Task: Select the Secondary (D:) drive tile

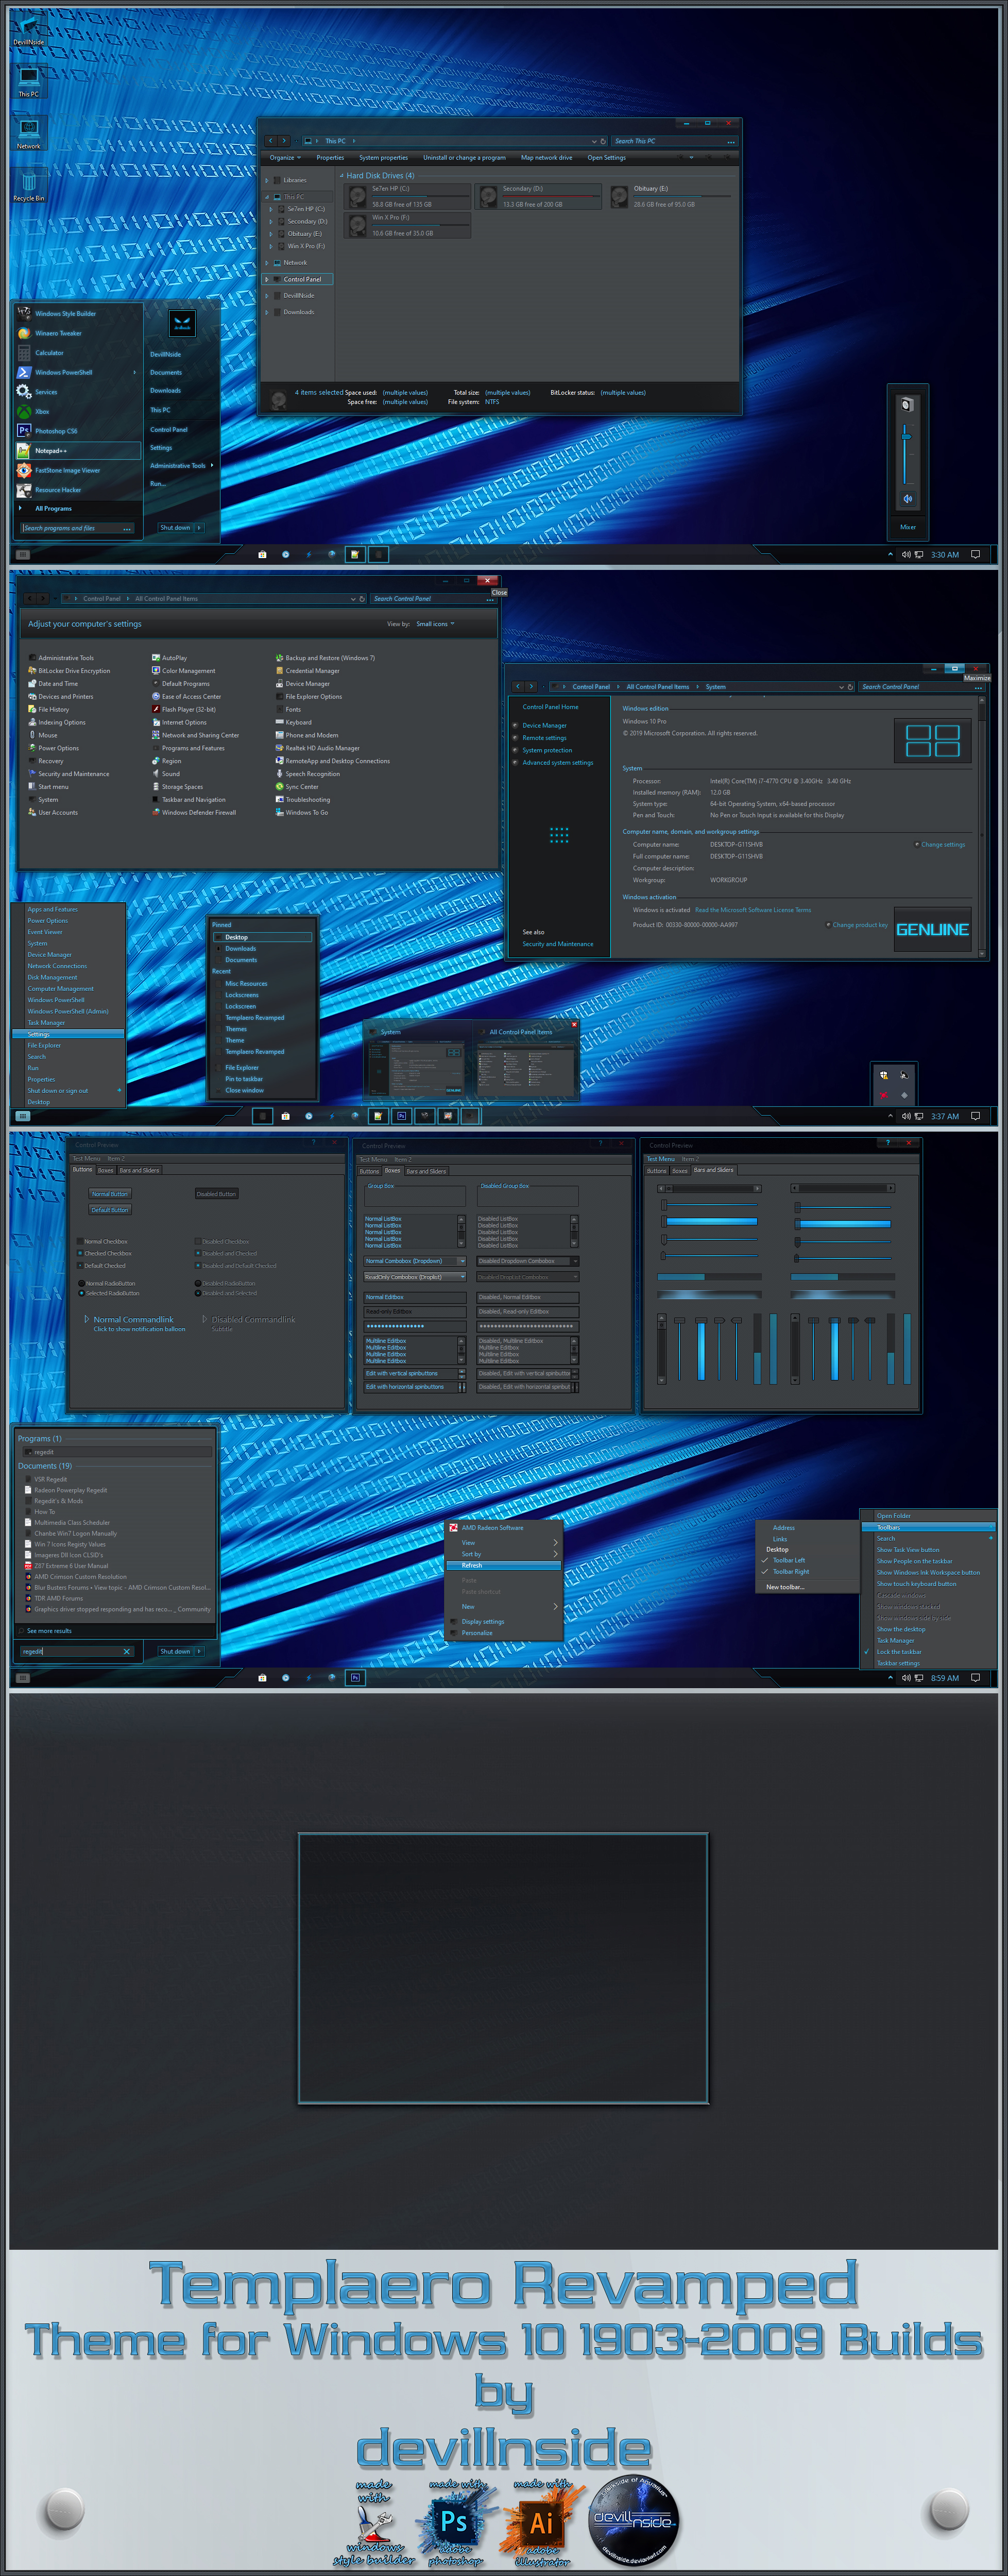Action: click(x=539, y=196)
